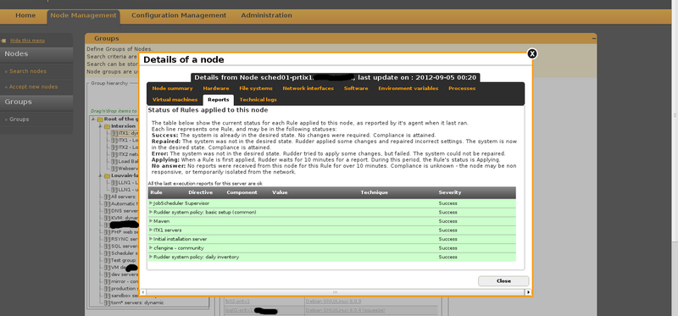Sort by the Rule column header
The height and width of the screenshot is (316, 678).
[x=156, y=192]
